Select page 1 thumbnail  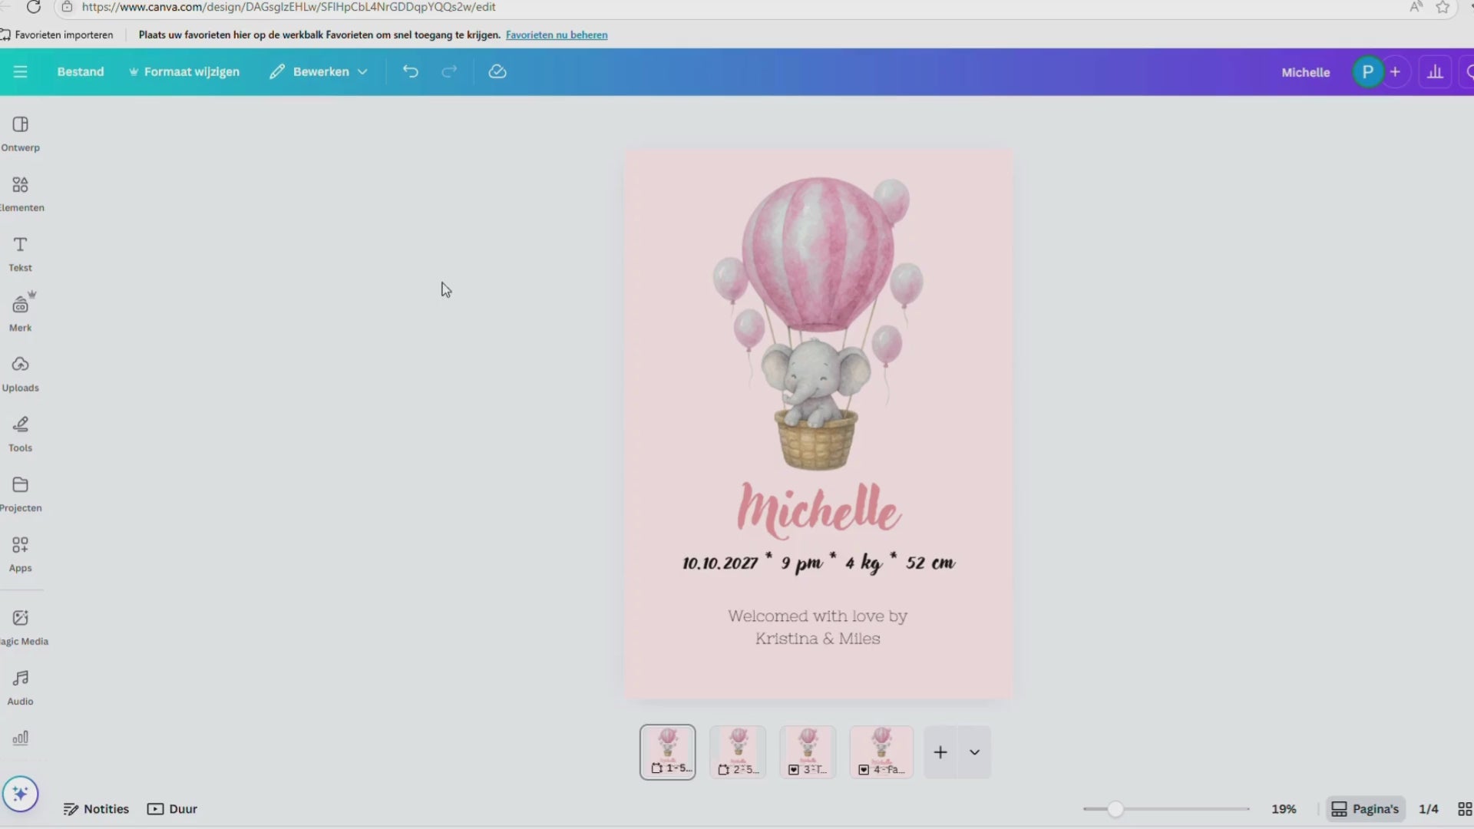coord(668,752)
